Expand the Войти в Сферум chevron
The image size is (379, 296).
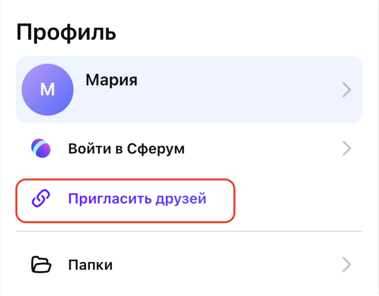point(347,149)
